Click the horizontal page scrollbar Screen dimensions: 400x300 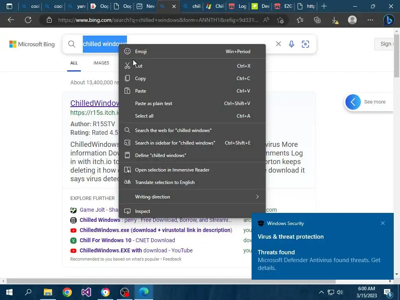[171, 281]
